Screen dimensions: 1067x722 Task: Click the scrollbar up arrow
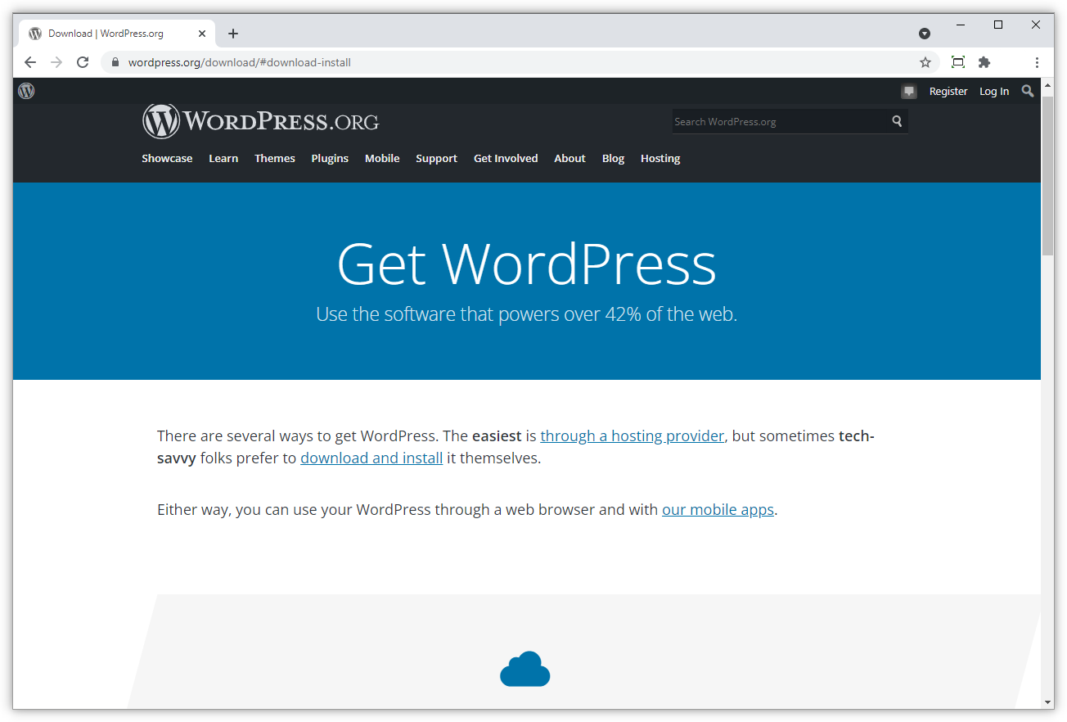pyautogui.click(x=1047, y=84)
